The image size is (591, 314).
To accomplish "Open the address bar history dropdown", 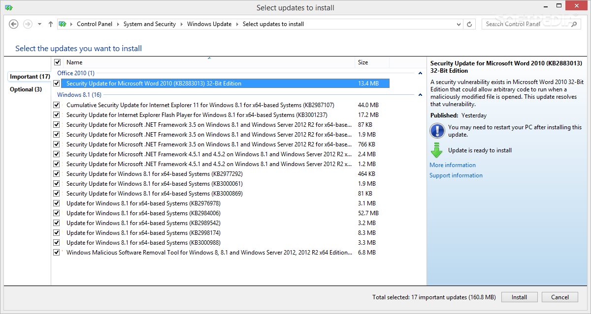I will tap(459, 24).
